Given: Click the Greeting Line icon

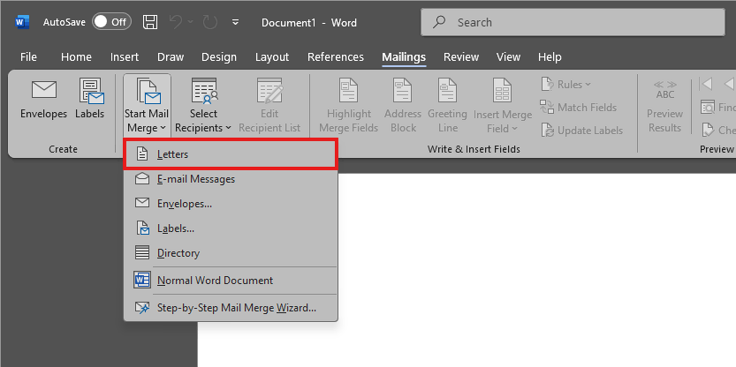Looking at the screenshot, I should coord(447,91).
